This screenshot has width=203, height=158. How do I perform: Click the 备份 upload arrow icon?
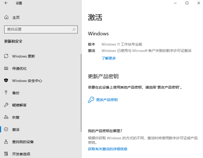6,93
